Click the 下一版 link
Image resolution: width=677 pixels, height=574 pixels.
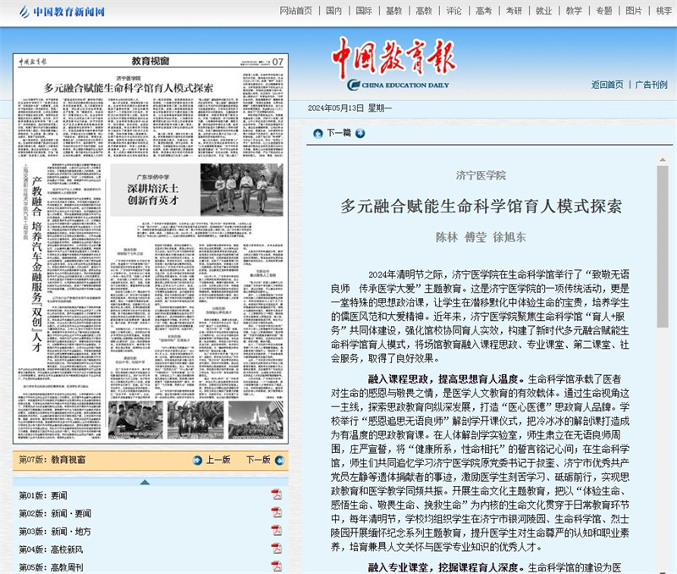pos(258,460)
